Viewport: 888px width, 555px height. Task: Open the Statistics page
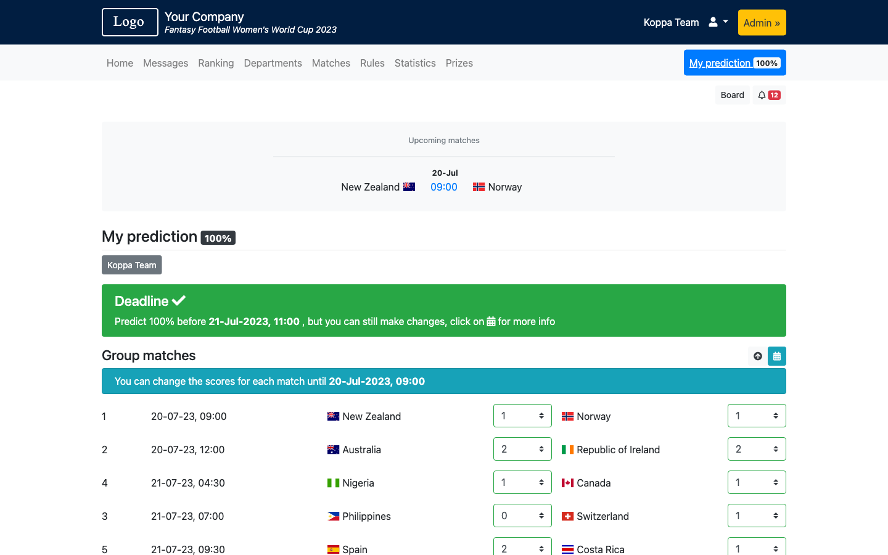[415, 63]
